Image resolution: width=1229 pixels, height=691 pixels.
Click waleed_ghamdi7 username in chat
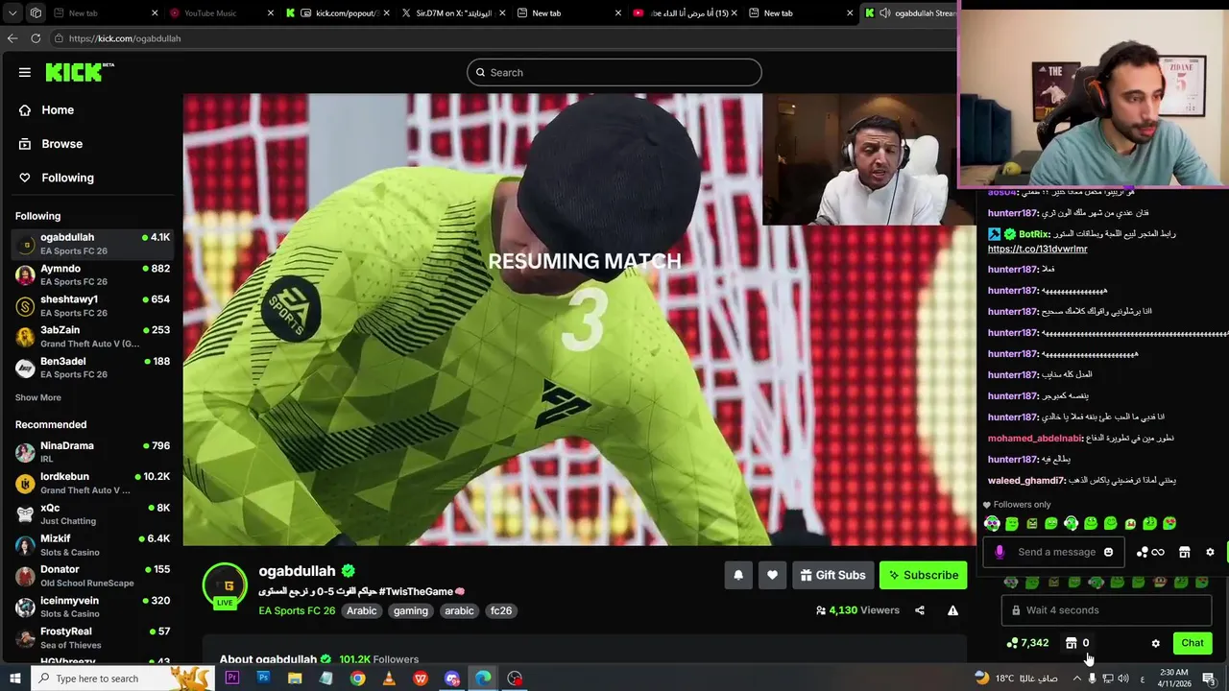(1026, 480)
